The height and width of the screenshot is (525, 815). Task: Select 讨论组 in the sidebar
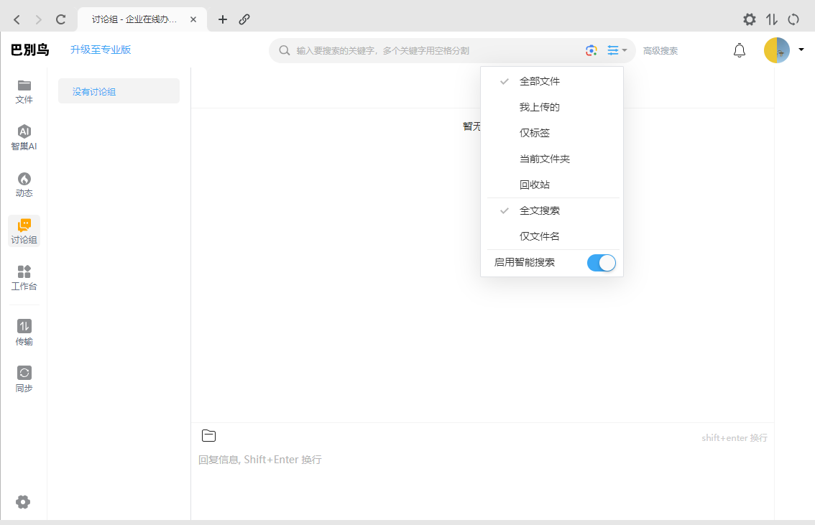pos(24,231)
